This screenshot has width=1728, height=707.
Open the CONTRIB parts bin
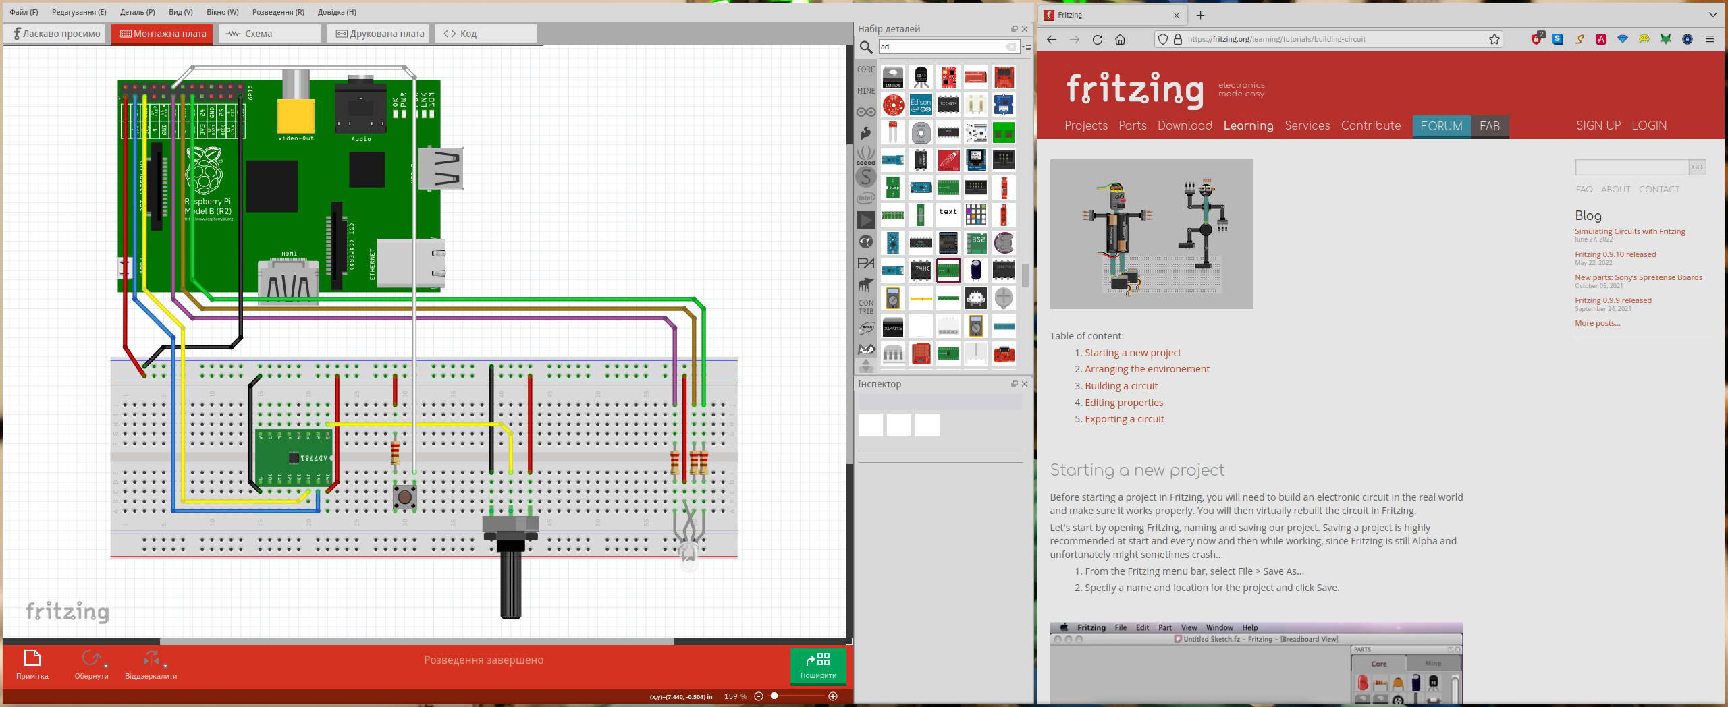[866, 307]
